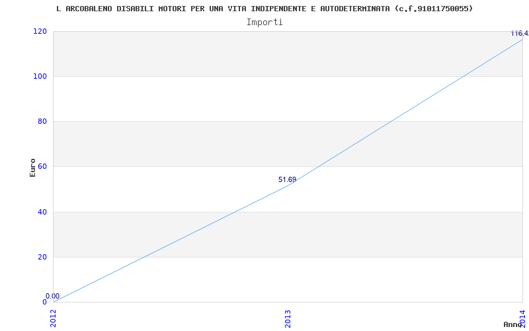The width and height of the screenshot is (529, 331).
Task: Click the 0.00 data point label
Action: click(x=53, y=296)
